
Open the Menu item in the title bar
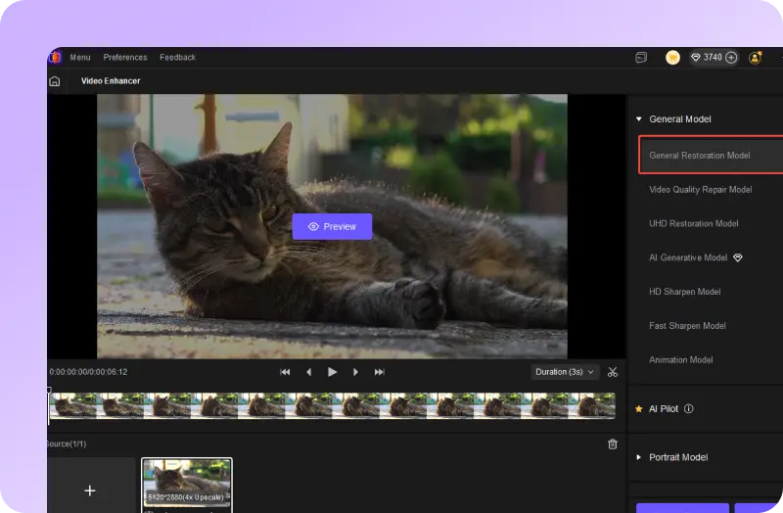coord(80,58)
